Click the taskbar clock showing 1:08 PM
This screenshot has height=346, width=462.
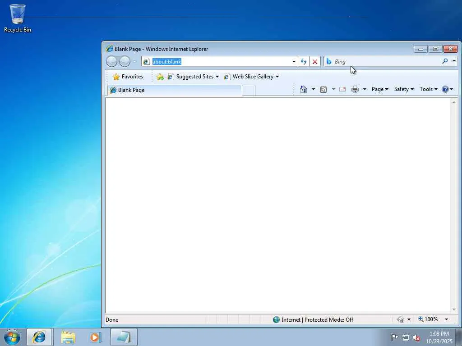pos(439,337)
